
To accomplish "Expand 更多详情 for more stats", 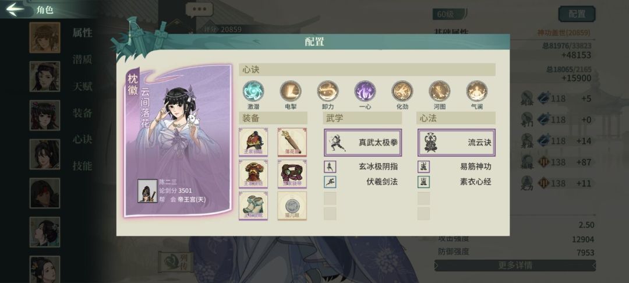I will [x=515, y=266].
